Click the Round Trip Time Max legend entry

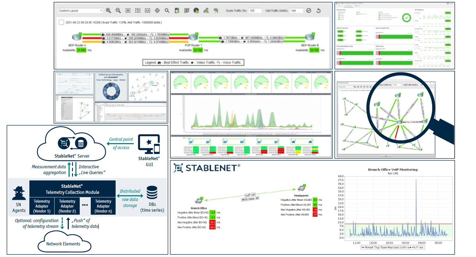click(x=393, y=247)
